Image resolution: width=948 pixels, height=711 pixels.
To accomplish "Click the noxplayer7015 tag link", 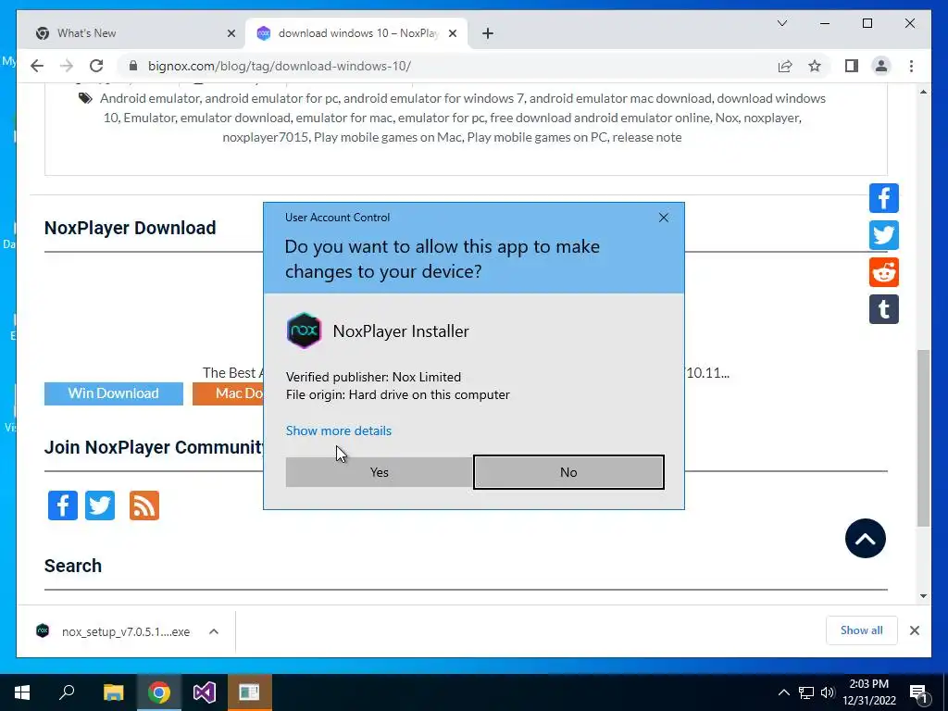I will (x=266, y=137).
